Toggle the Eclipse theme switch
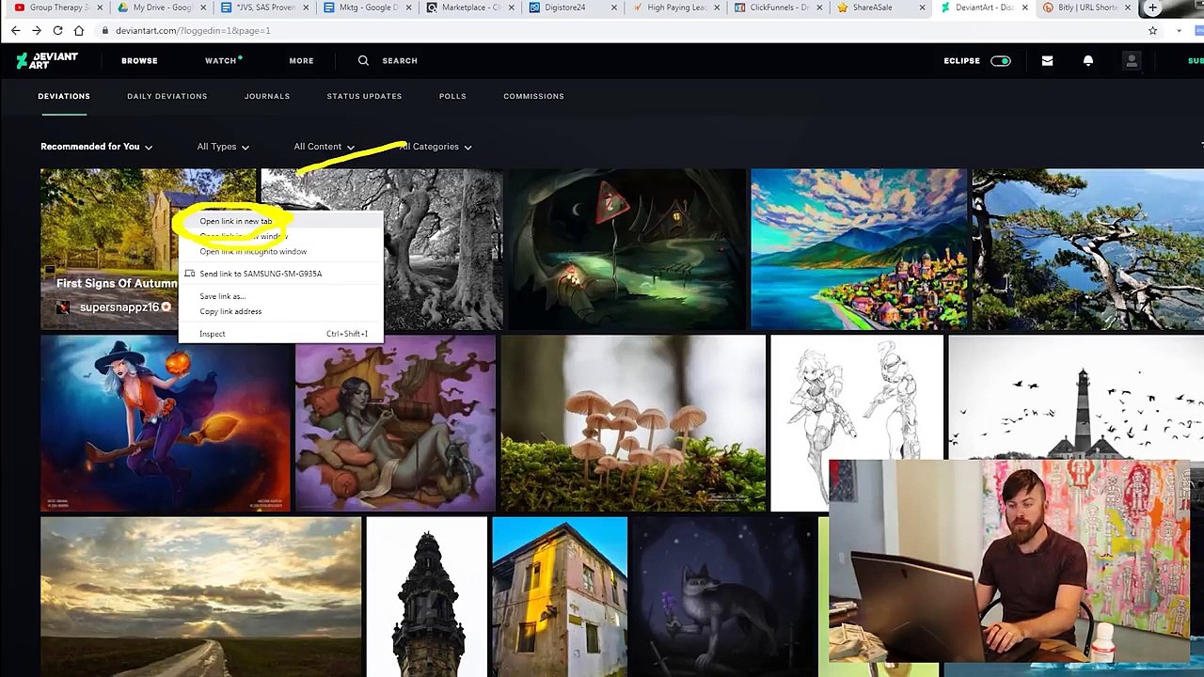Image resolution: width=1204 pixels, height=677 pixels. [1000, 60]
